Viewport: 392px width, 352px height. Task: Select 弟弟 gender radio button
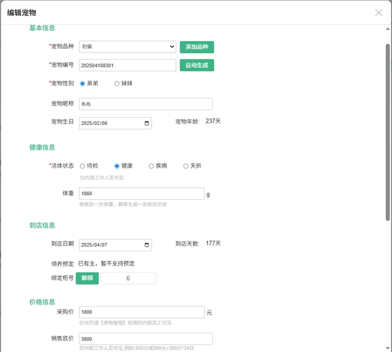point(83,83)
